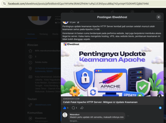Click the share arrow icon on post

pos(82,108)
